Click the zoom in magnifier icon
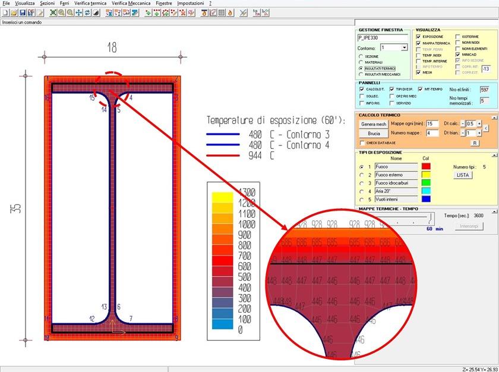Viewport: 499px width, 372px height. coord(62,12)
